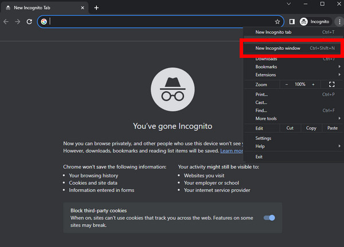Open the side panel icon
Screen dimensions: 344x247
click(292, 22)
